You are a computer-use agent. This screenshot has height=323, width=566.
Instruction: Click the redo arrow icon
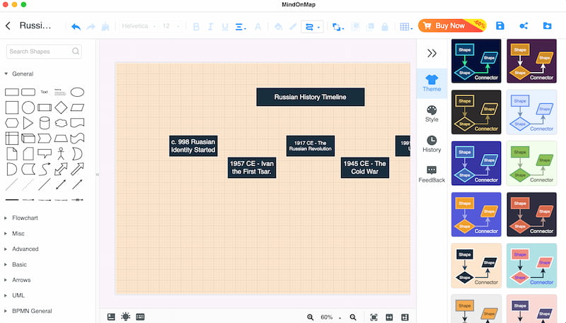pyautogui.click(x=91, y=26)
